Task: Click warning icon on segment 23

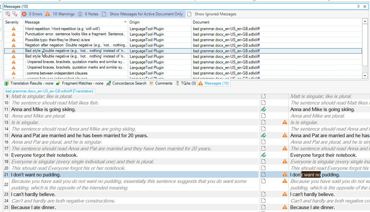Action: (x=285, y=194)
